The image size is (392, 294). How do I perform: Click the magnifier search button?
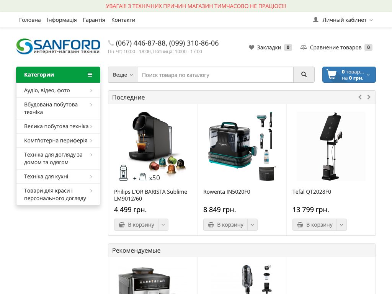click(x=304, y=75)
